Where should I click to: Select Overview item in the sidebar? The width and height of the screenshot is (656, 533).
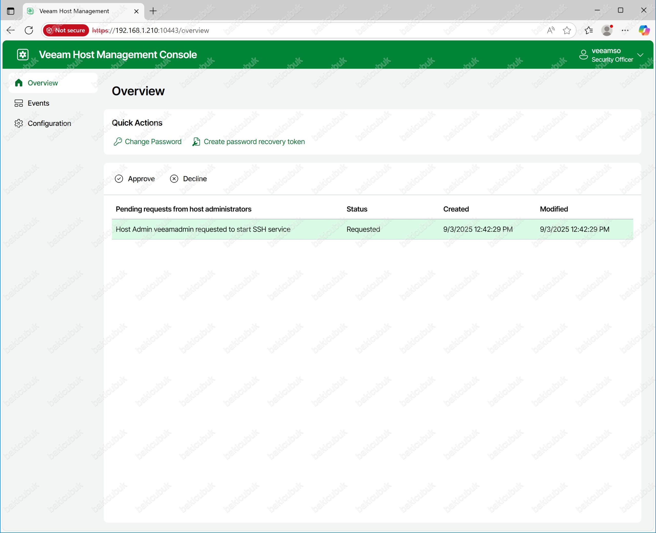tap(53, 83)
